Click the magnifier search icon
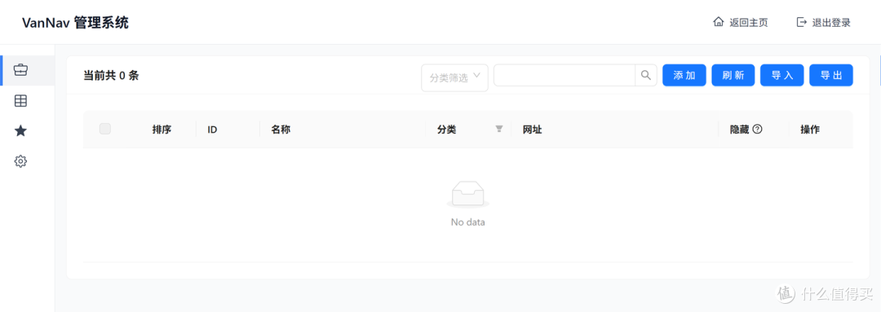This screenshot has height=312, width=881. click(x=646, y=75)
